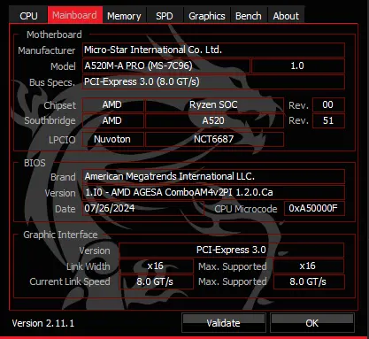The height and width of the screenshot is (339, 369).
Task: Click Max. Supported link width x16
Action: click(x=309, y=266)
